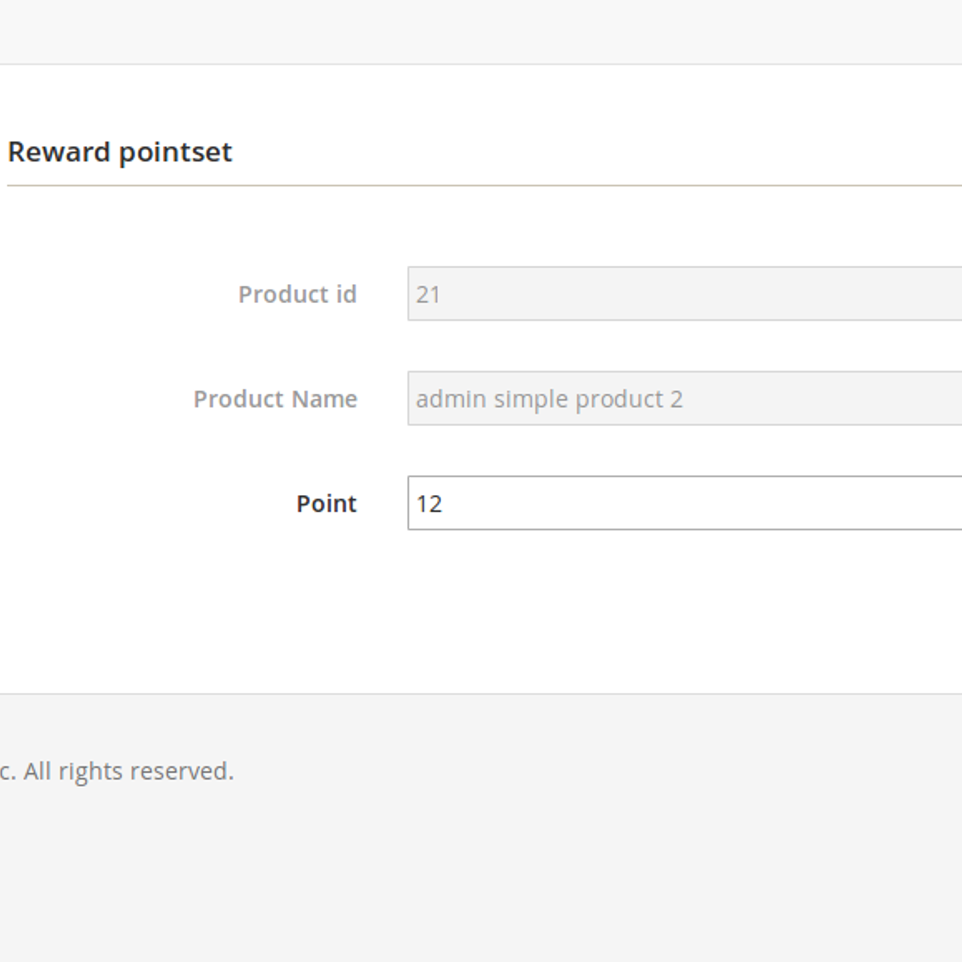Click the disabled Product id field
Viewport: 962px width, 962px height.
[685, 294]
